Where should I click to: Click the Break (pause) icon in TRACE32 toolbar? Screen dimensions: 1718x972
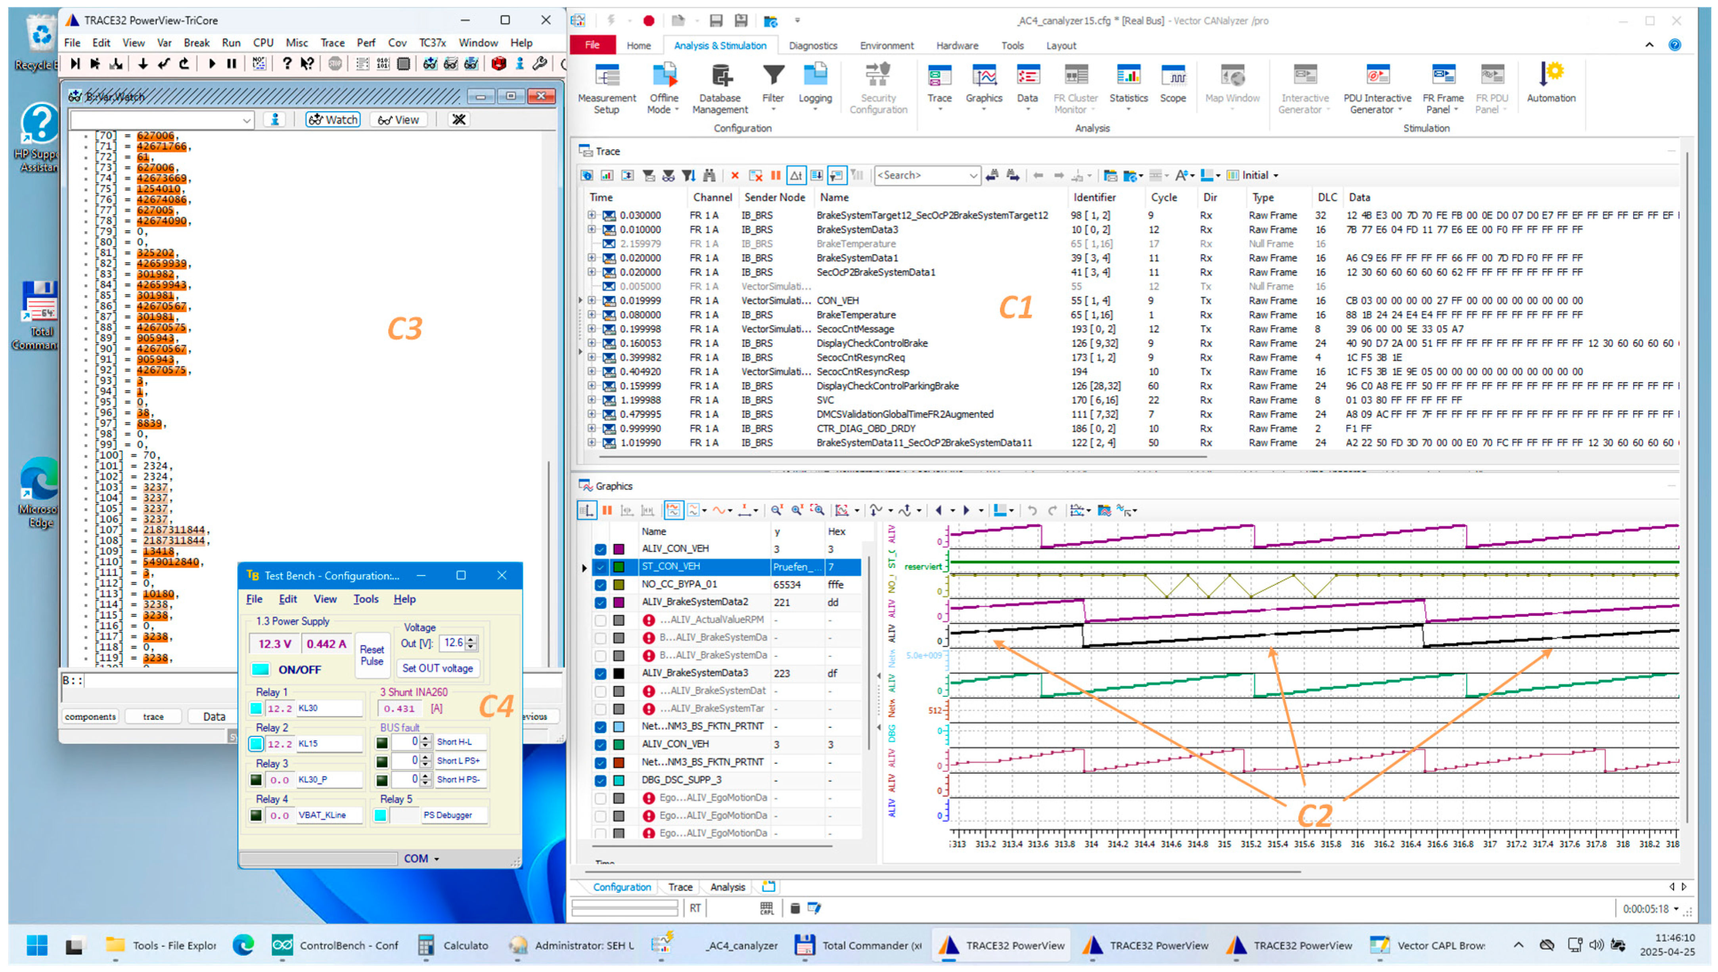[232, 64]
